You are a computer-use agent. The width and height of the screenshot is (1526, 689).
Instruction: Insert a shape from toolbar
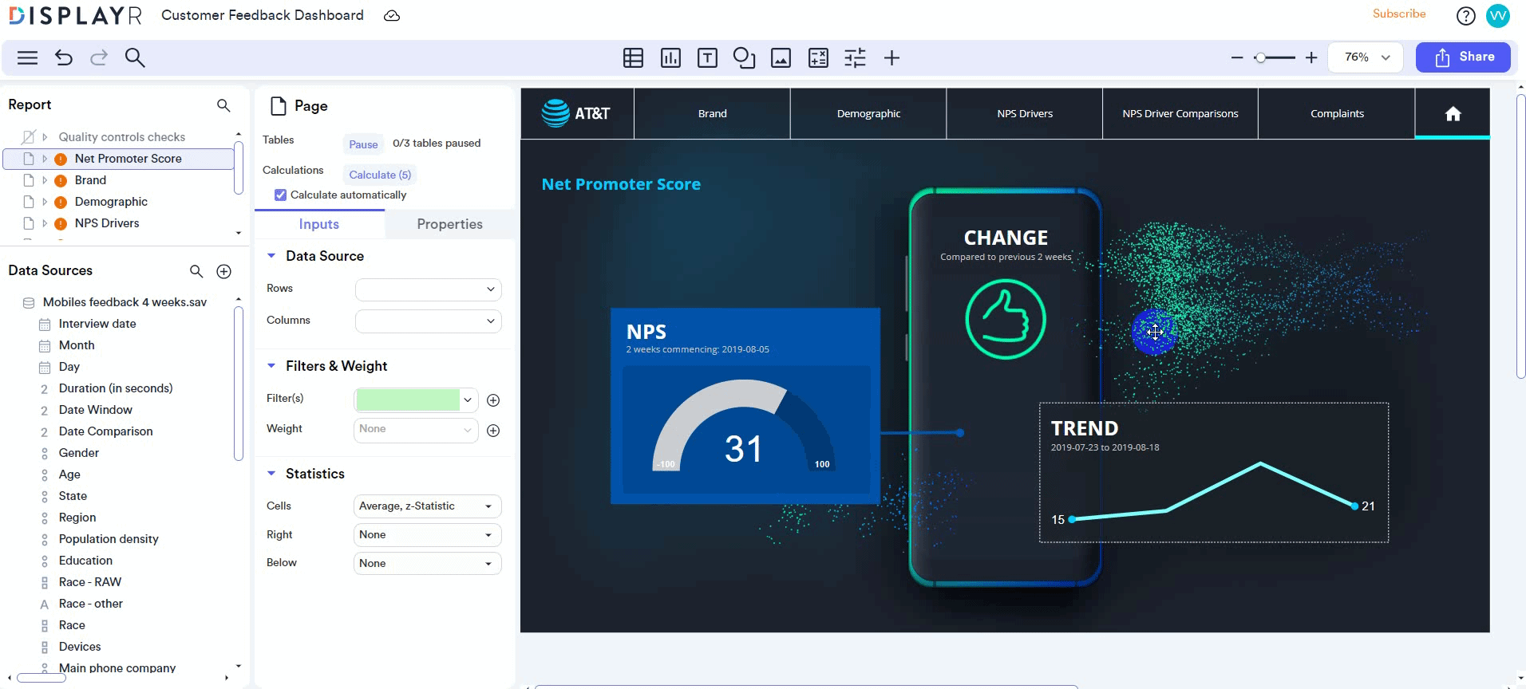coord(744,57)
